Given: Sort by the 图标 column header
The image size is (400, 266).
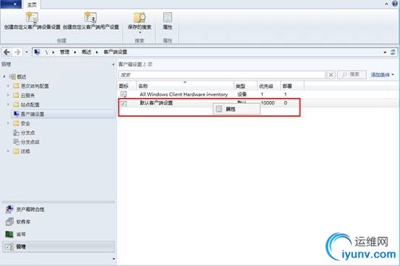Looking at the screenshot, I should click(x=127, y=86).
